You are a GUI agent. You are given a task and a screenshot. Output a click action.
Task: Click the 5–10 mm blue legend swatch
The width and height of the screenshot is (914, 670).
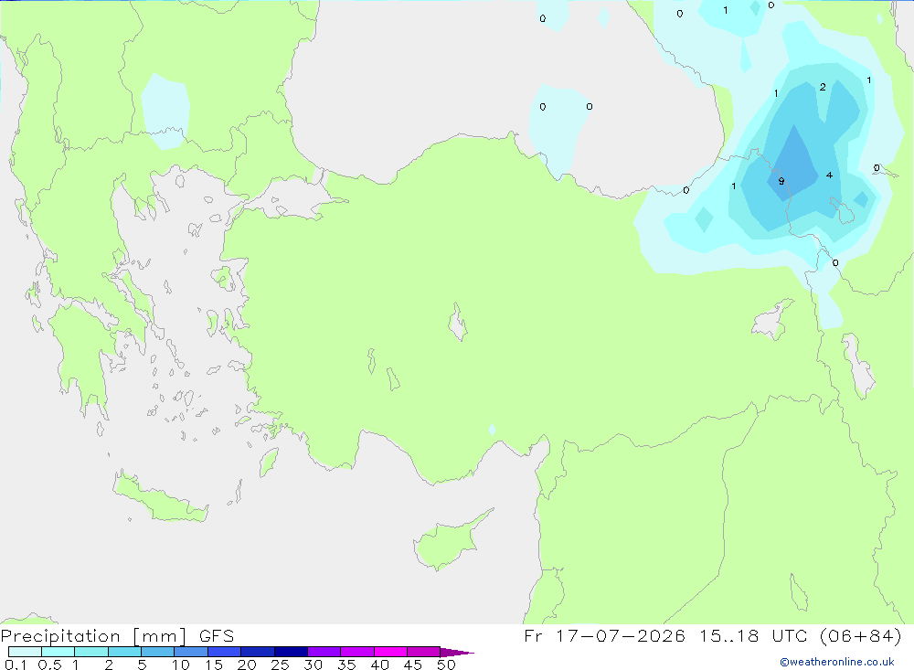158,652
